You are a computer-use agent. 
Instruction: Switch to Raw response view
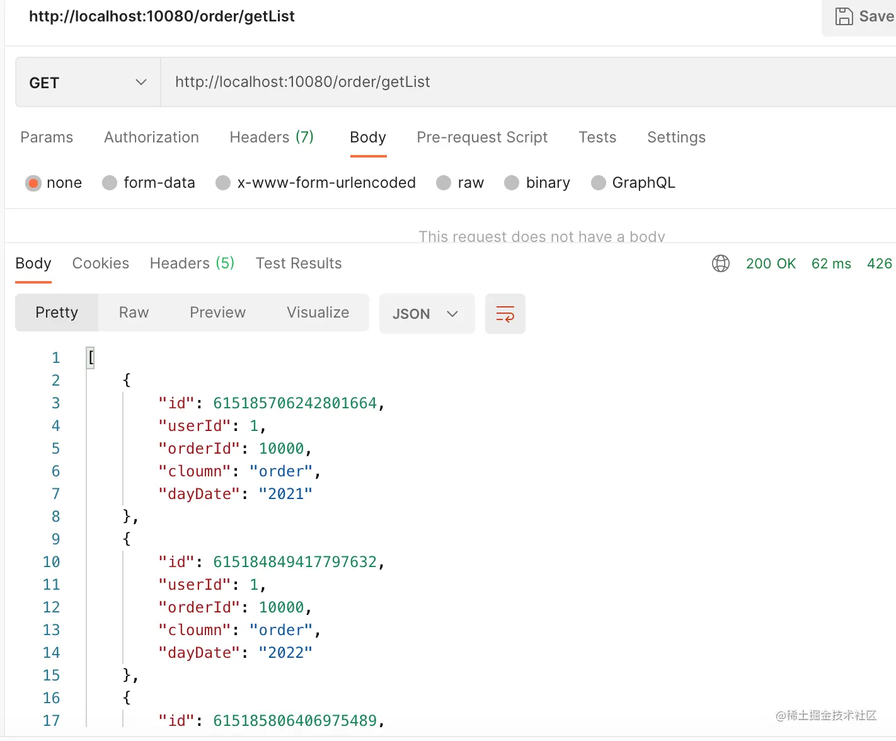pyautogui.click(x=134, y=313)
